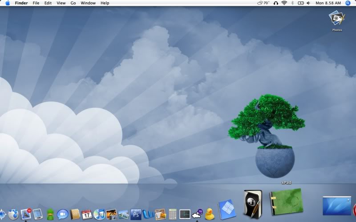356x222 pixels.
Task: Open iCal calendar showing 17
Action: click(87, 214)
